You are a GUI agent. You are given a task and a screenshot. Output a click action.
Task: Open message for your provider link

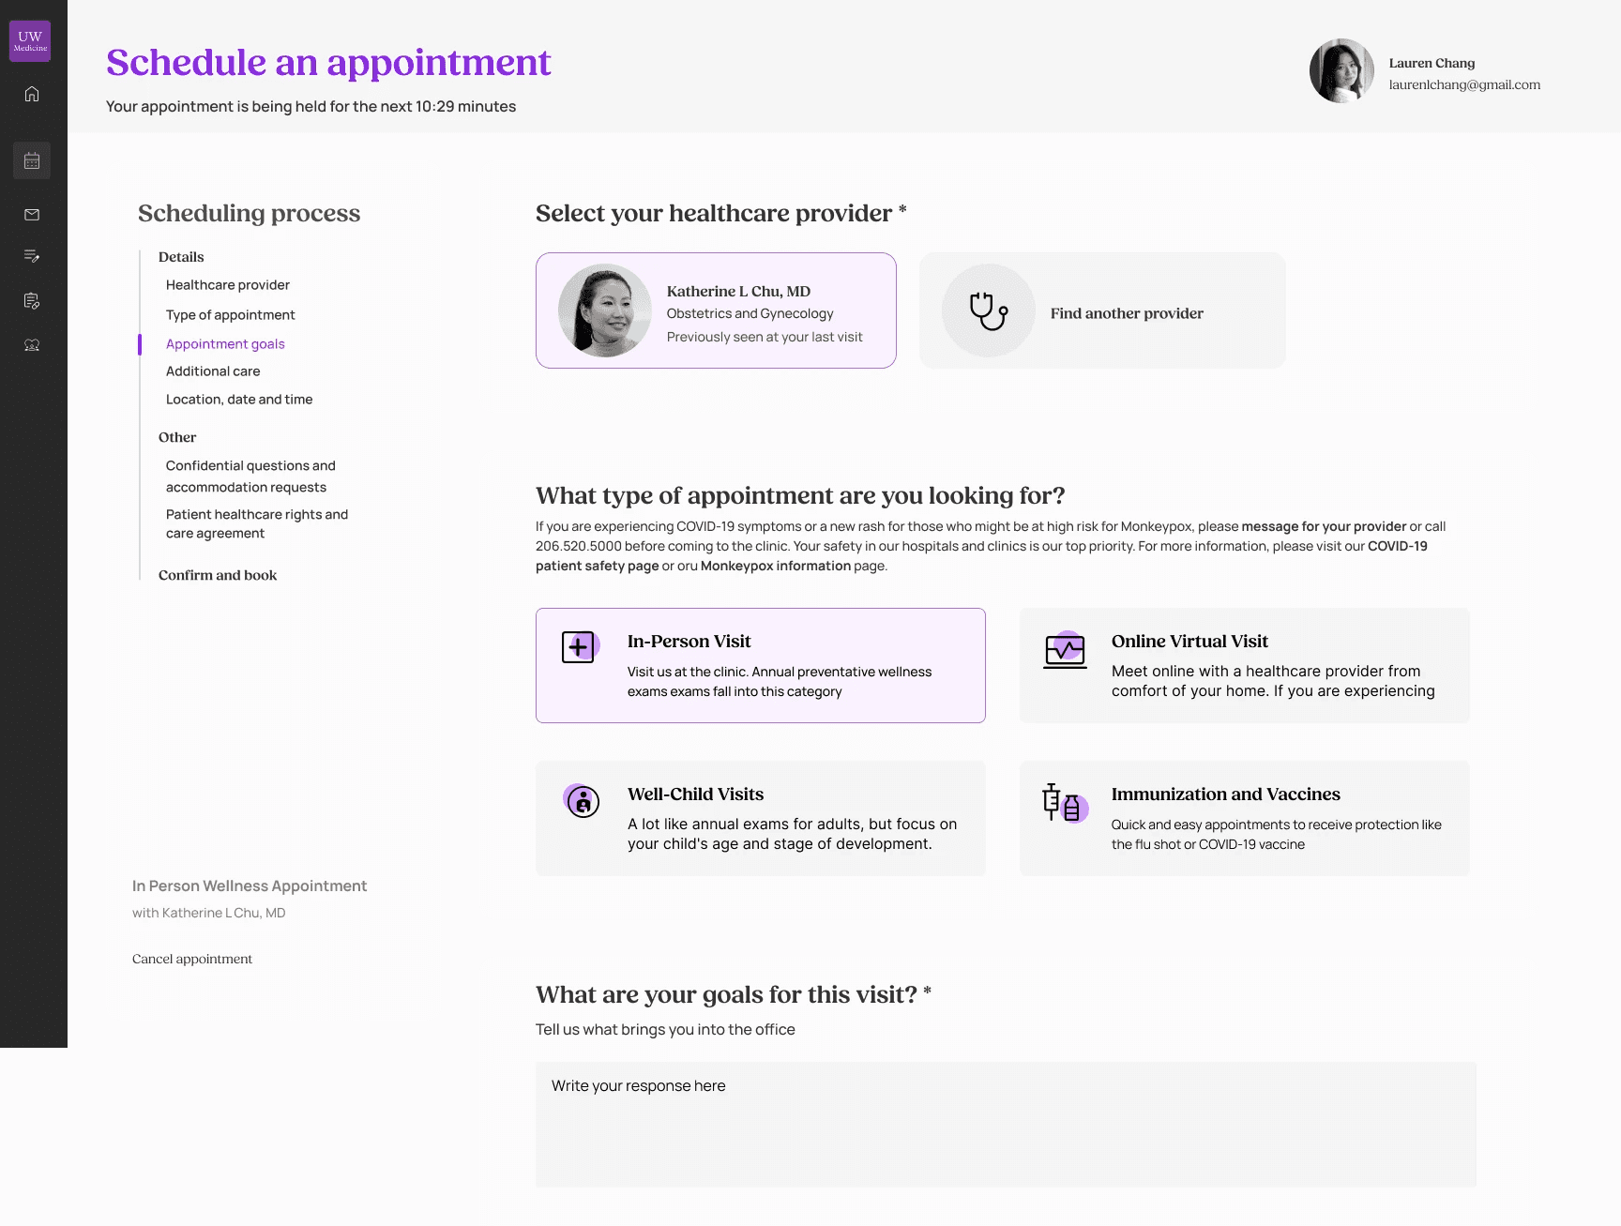[1324, 526]
